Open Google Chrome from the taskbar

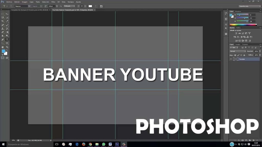tap(90, 144)
